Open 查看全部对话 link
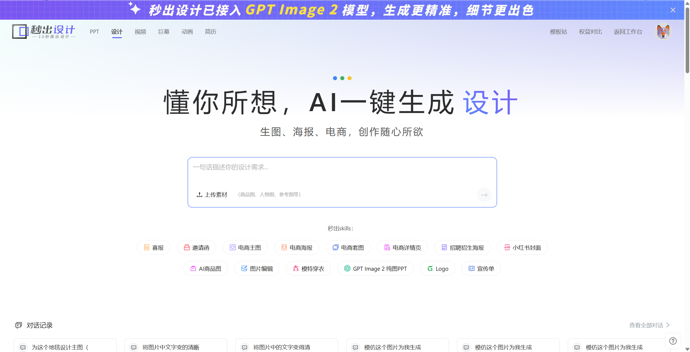The image size is (690, 352). click(646, 325)
